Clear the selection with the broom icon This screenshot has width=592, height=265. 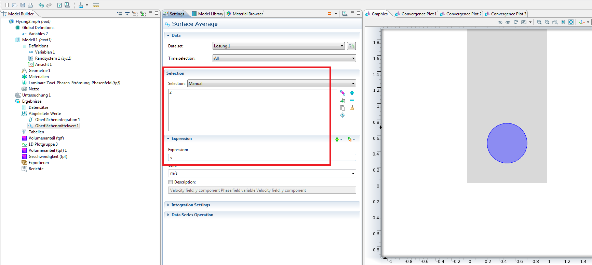tap(352, 108)
